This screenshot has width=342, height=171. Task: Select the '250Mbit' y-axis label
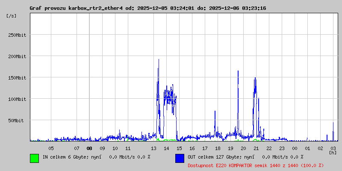pos(17,35)
